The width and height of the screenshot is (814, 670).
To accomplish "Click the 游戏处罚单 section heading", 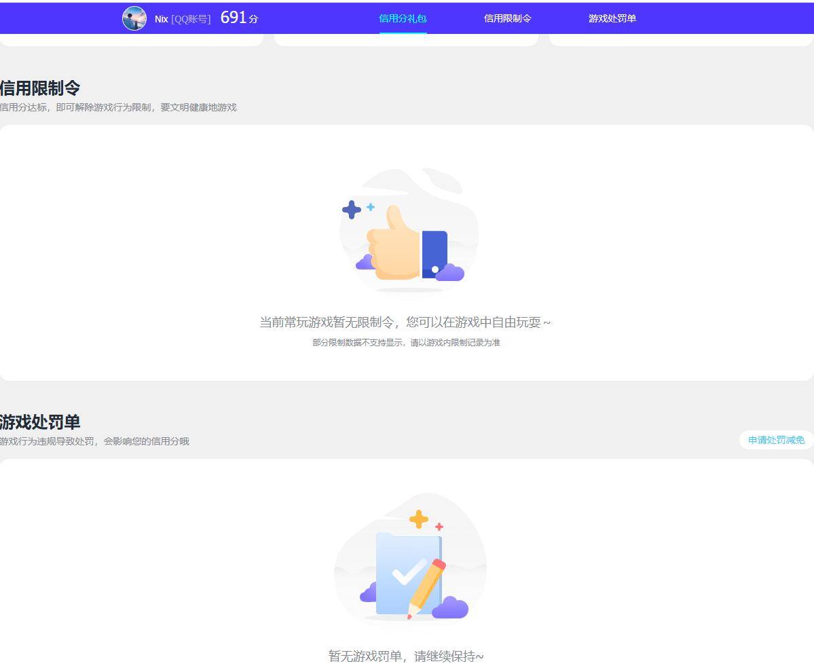I will click(40, 422).
